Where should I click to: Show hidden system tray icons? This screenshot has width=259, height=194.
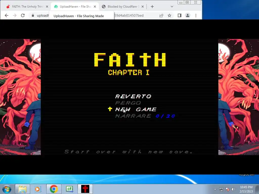pos(215,189)
